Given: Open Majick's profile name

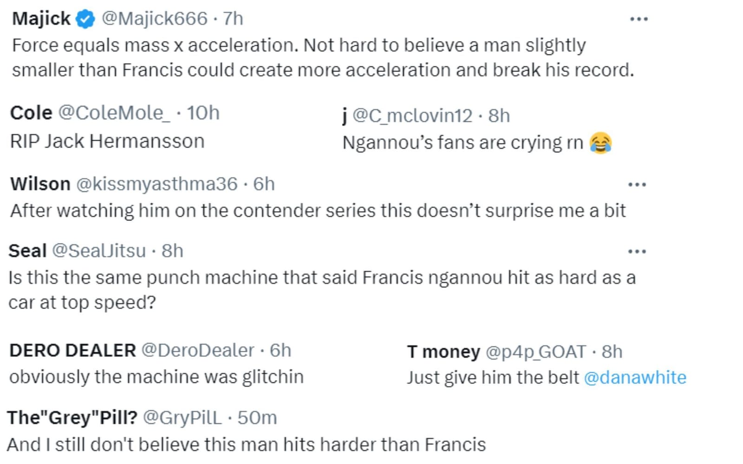Looking at the screenshot, I should click(41, 19).
